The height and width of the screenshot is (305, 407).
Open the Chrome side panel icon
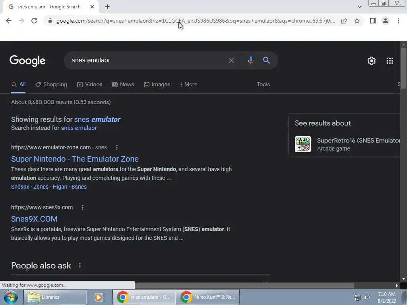coord(373,21)
